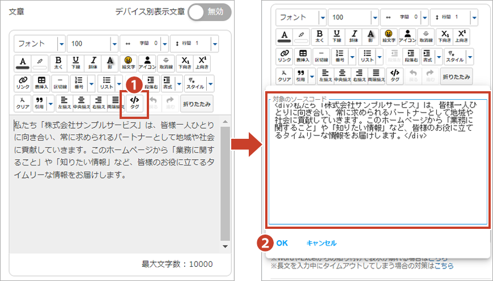Open the 行間 line spacing dropdown in left editor
The image size is (493, 281).
point(215,43)
